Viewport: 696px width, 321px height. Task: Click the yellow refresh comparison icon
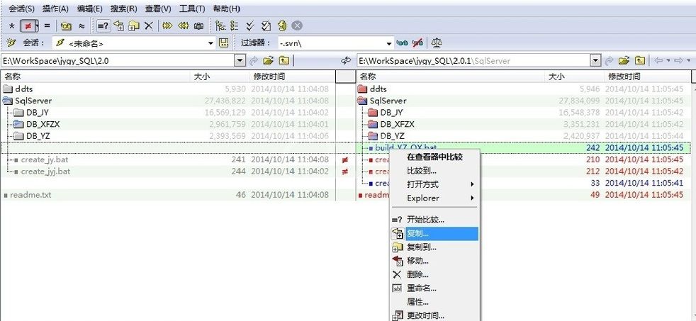(x=282, y=26)
